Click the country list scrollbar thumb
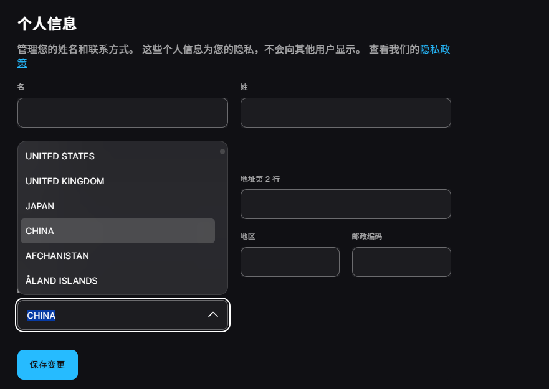The width and height of the screenshot is (549, 389). point(222,151)
